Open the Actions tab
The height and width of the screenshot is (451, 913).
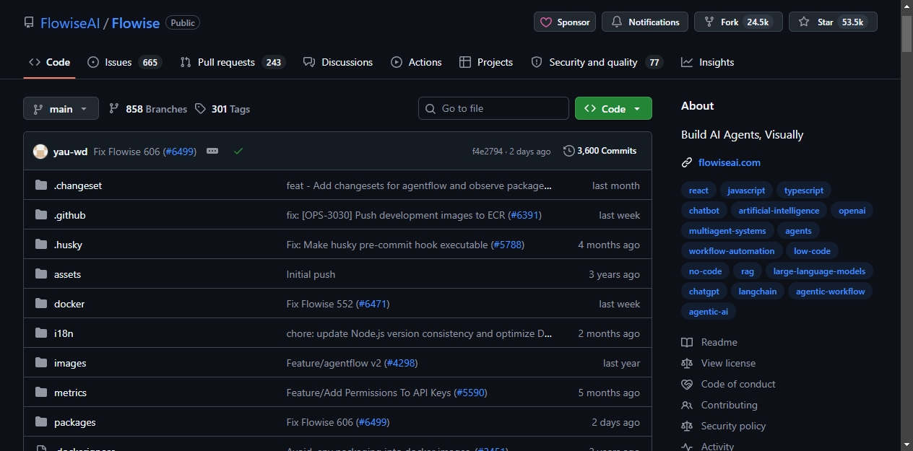(416, 62)
